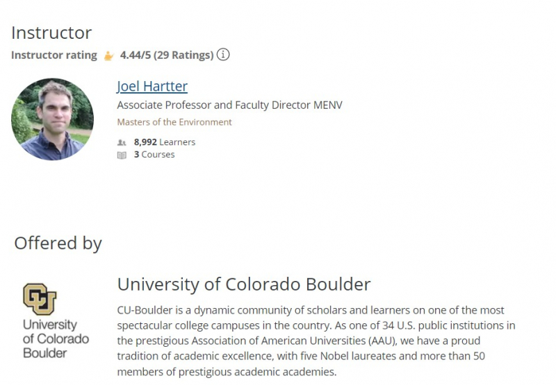Click the wordmark text beneath the CU logo
This screenshot has height=385, width=556.
pyautogui.click(x=56, y=339)
